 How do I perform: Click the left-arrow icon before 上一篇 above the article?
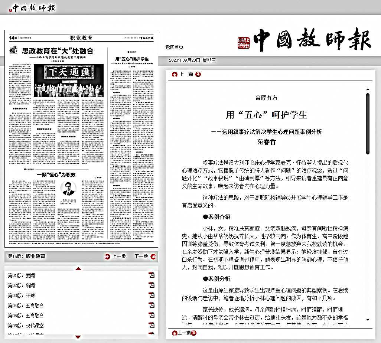[175, 74]
